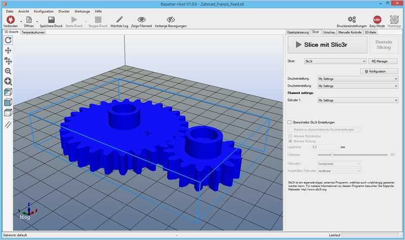Open a file with Öffnen icon
The height and width of the screenshot is (240, 405).
point(29,19)
